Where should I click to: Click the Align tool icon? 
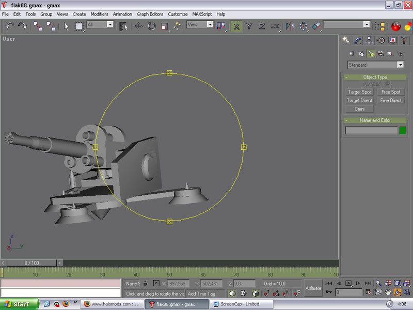(316, 26)
